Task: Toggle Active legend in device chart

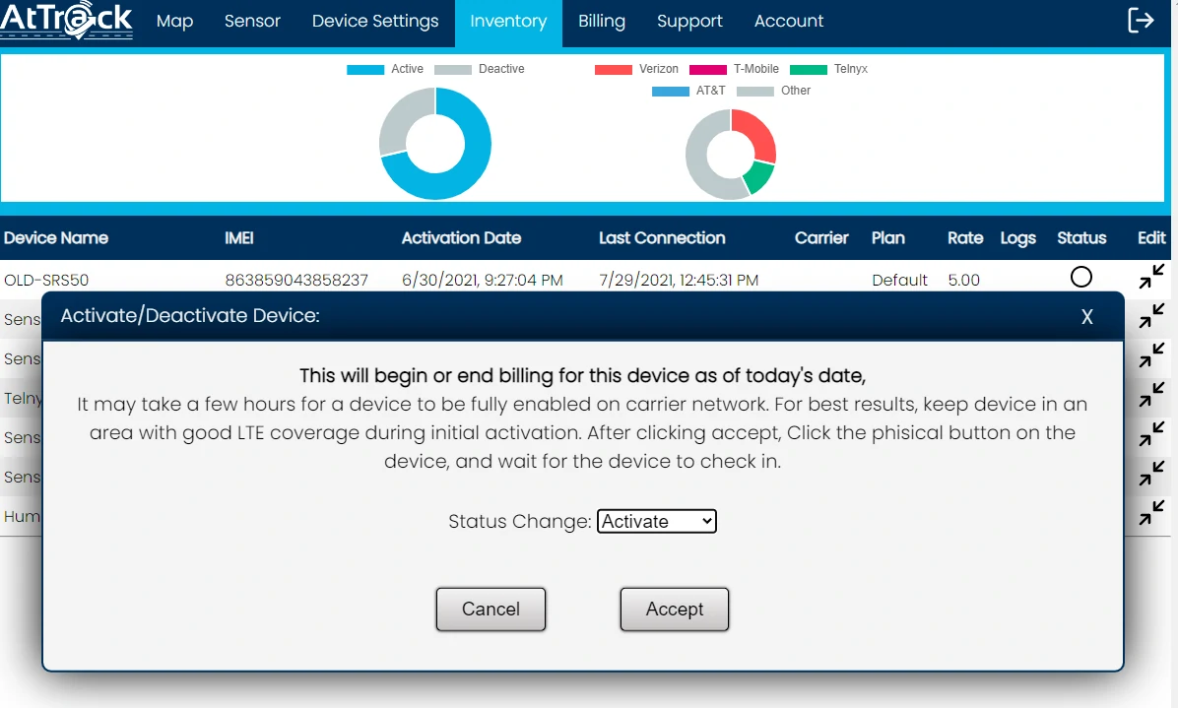Action: 385,69
